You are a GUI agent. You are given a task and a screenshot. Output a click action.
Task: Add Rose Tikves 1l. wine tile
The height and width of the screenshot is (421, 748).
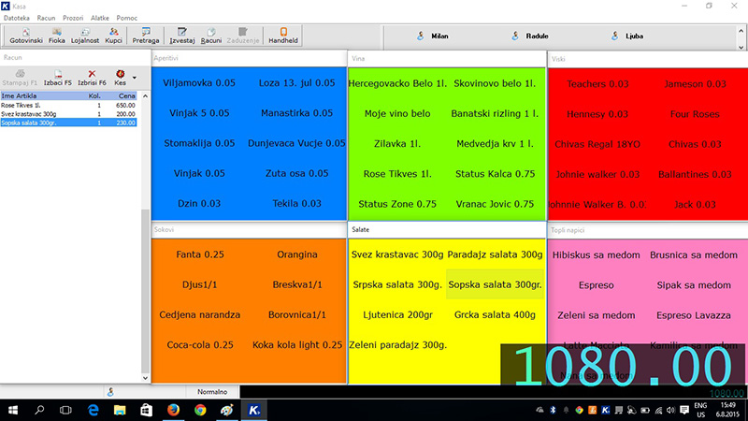pos(397,174)
